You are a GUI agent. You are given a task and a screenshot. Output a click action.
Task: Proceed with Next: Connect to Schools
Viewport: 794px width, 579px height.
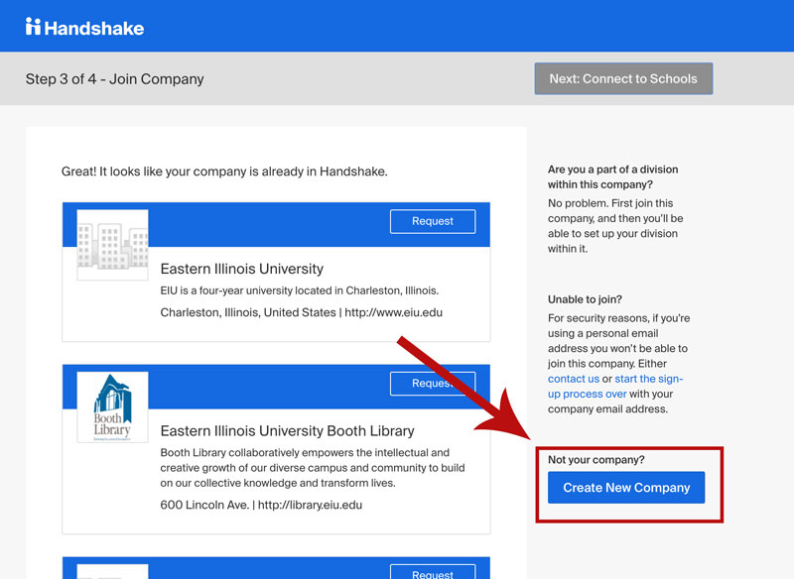pos(623,78)
